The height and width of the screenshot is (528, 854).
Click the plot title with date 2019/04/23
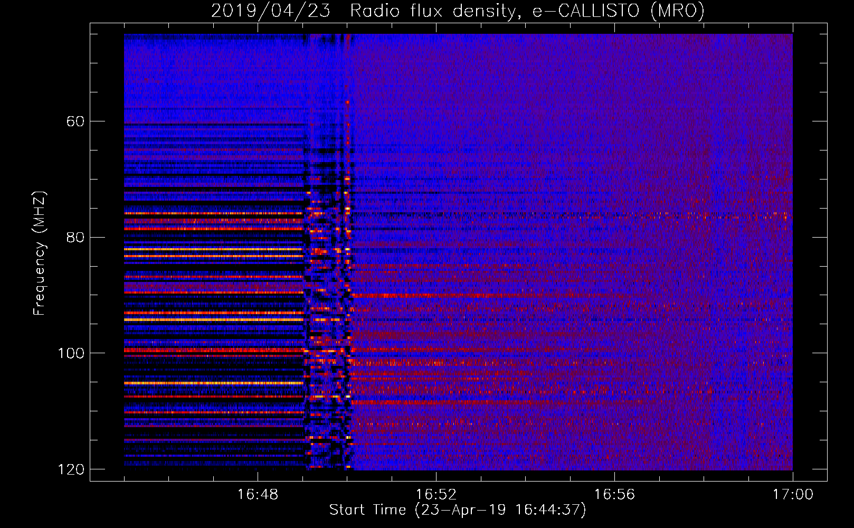pos(458,11)
